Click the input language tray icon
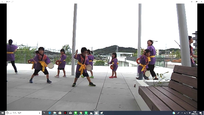Image resolution: width=204 pixels, height=115 pixels. (190, 113)
